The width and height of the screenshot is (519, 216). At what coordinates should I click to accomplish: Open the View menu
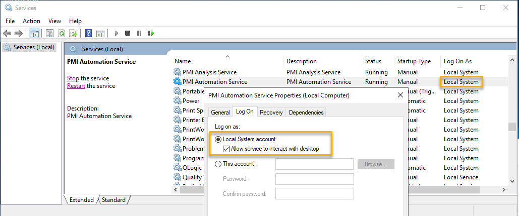(54, 21)
